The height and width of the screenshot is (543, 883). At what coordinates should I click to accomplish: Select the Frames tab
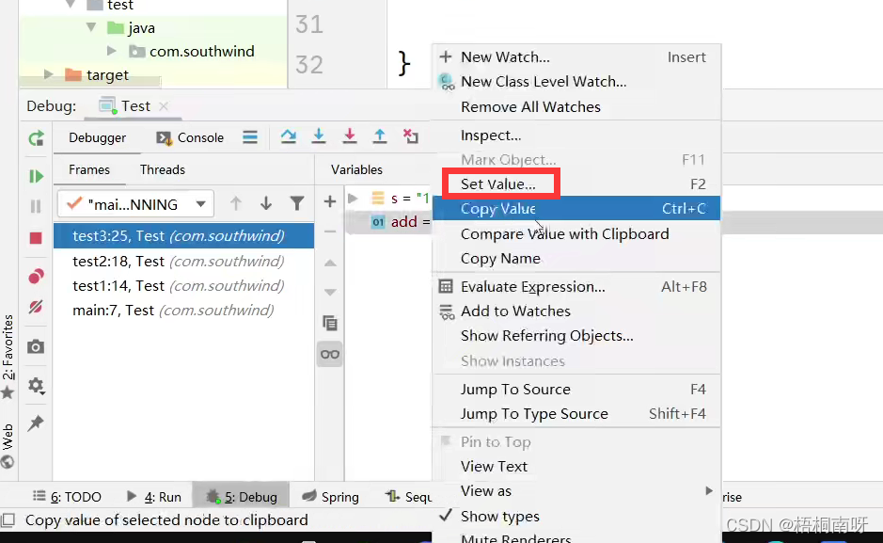pos(89,169)
